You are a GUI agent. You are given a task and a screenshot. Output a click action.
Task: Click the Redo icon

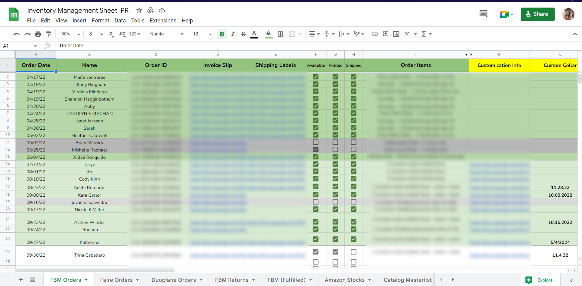[x=27, y=34]
